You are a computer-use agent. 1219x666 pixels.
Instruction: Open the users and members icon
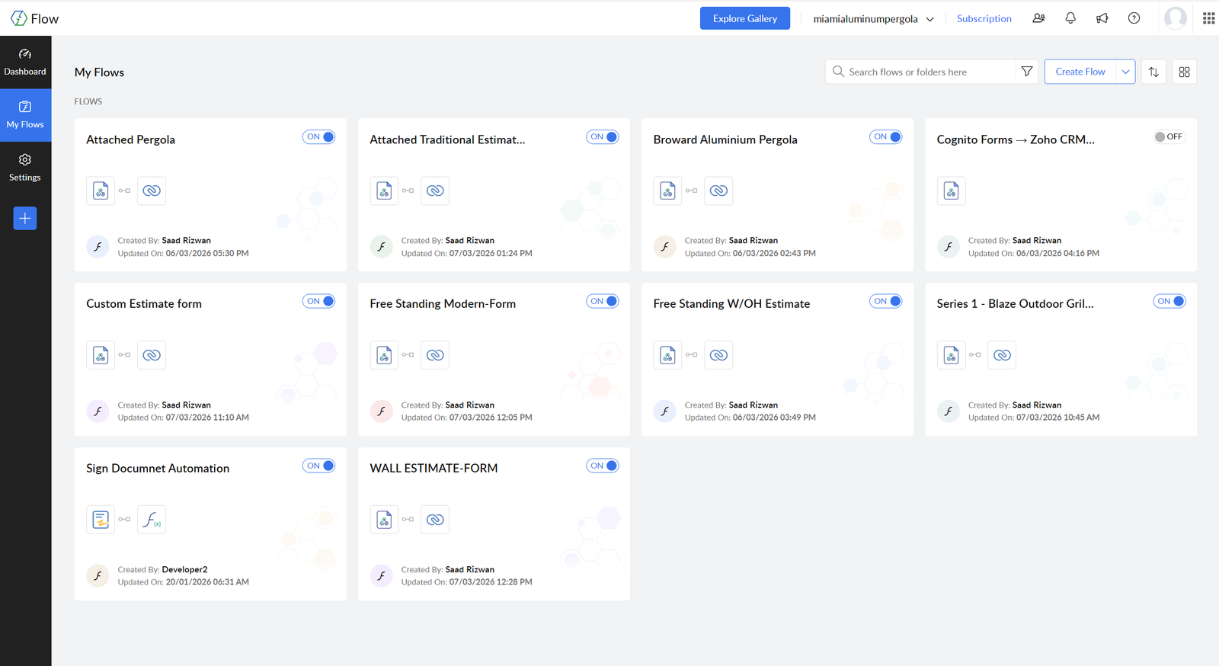[1038, 18]
